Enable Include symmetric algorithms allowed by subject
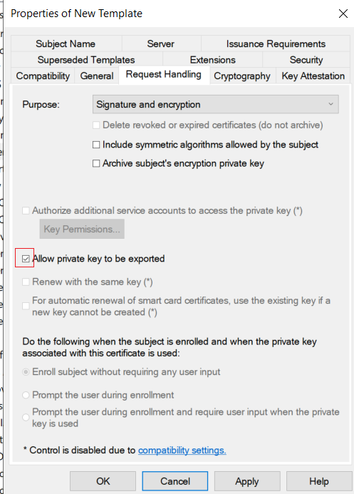Image resolution: width=354 pixels, height=494 pixels. click(96, 145)
